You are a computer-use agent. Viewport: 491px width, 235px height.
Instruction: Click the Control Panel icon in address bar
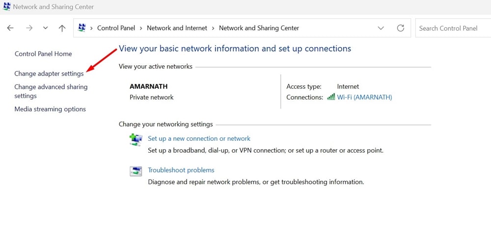coord(82,28)
